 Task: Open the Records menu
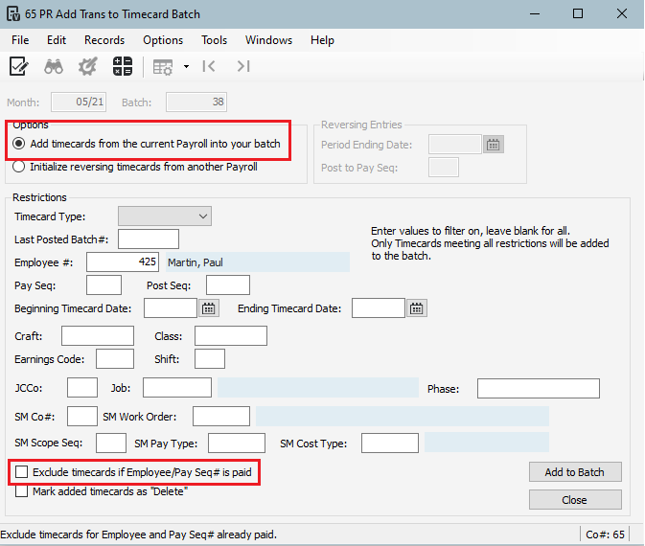(x=104, y=40)
